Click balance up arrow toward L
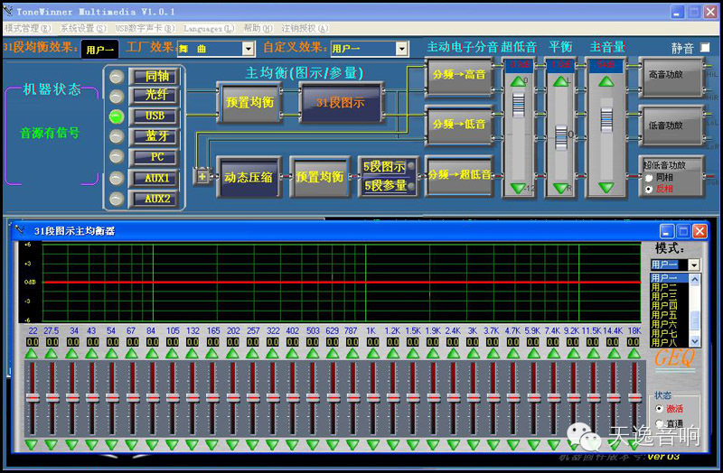 click(x=560, y=82)
